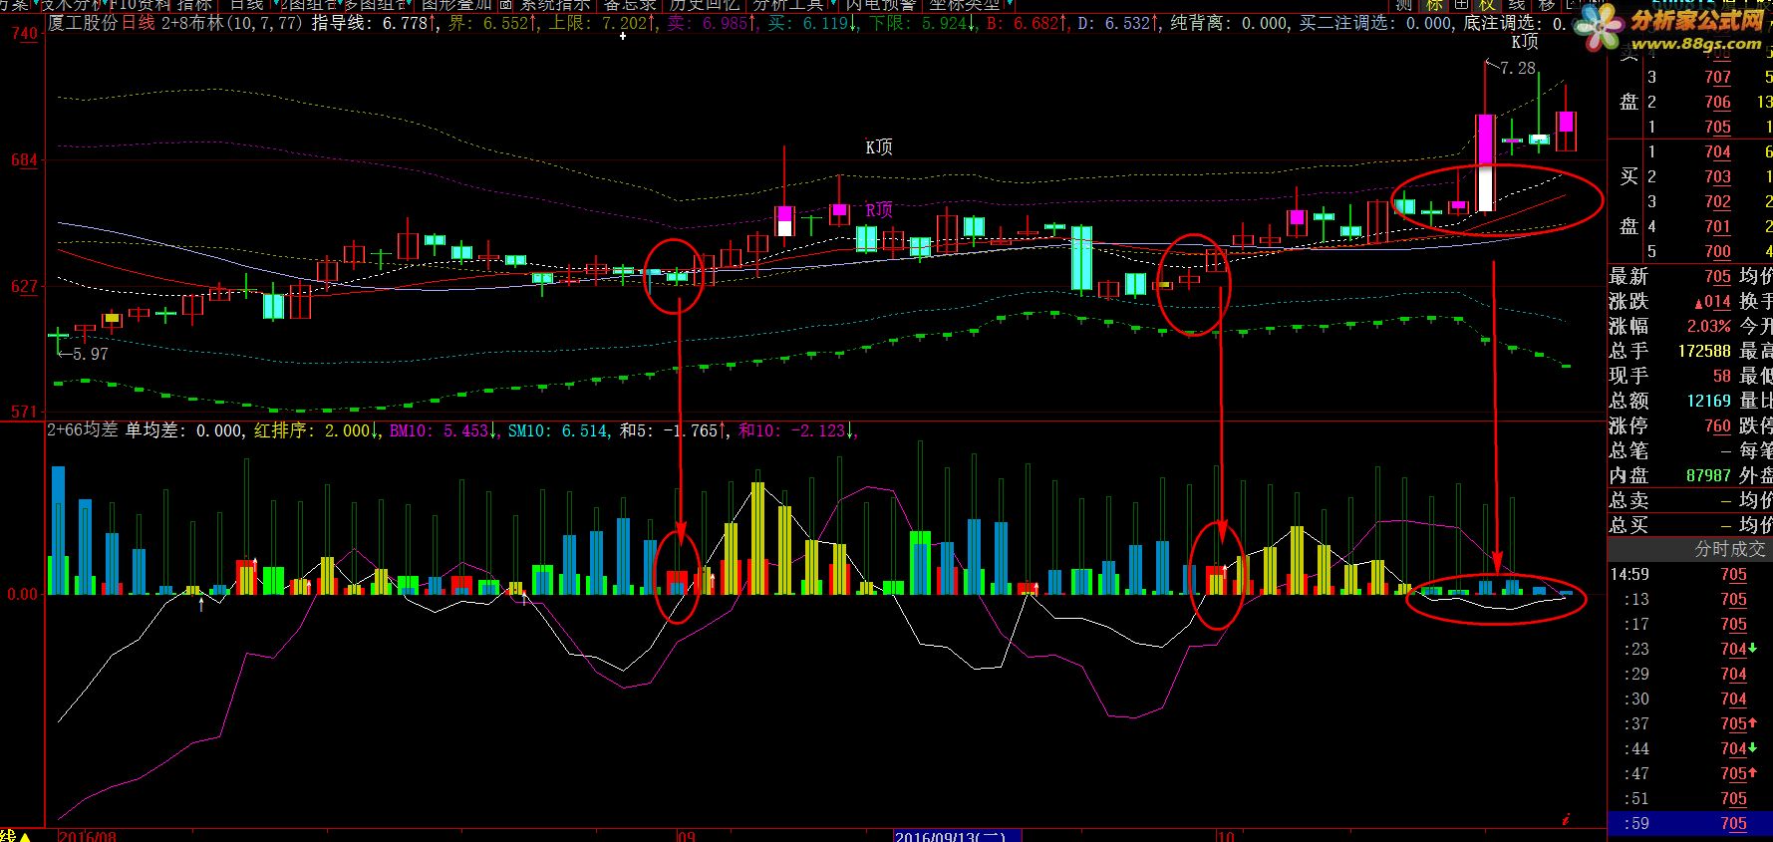Viewport: 1773px width, 842px height.
Task: Click the 7.28 high price label
Action: [x=1517, y=68]
